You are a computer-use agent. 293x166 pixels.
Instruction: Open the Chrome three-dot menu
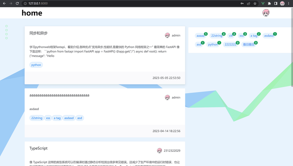click(x=289, y=3)
